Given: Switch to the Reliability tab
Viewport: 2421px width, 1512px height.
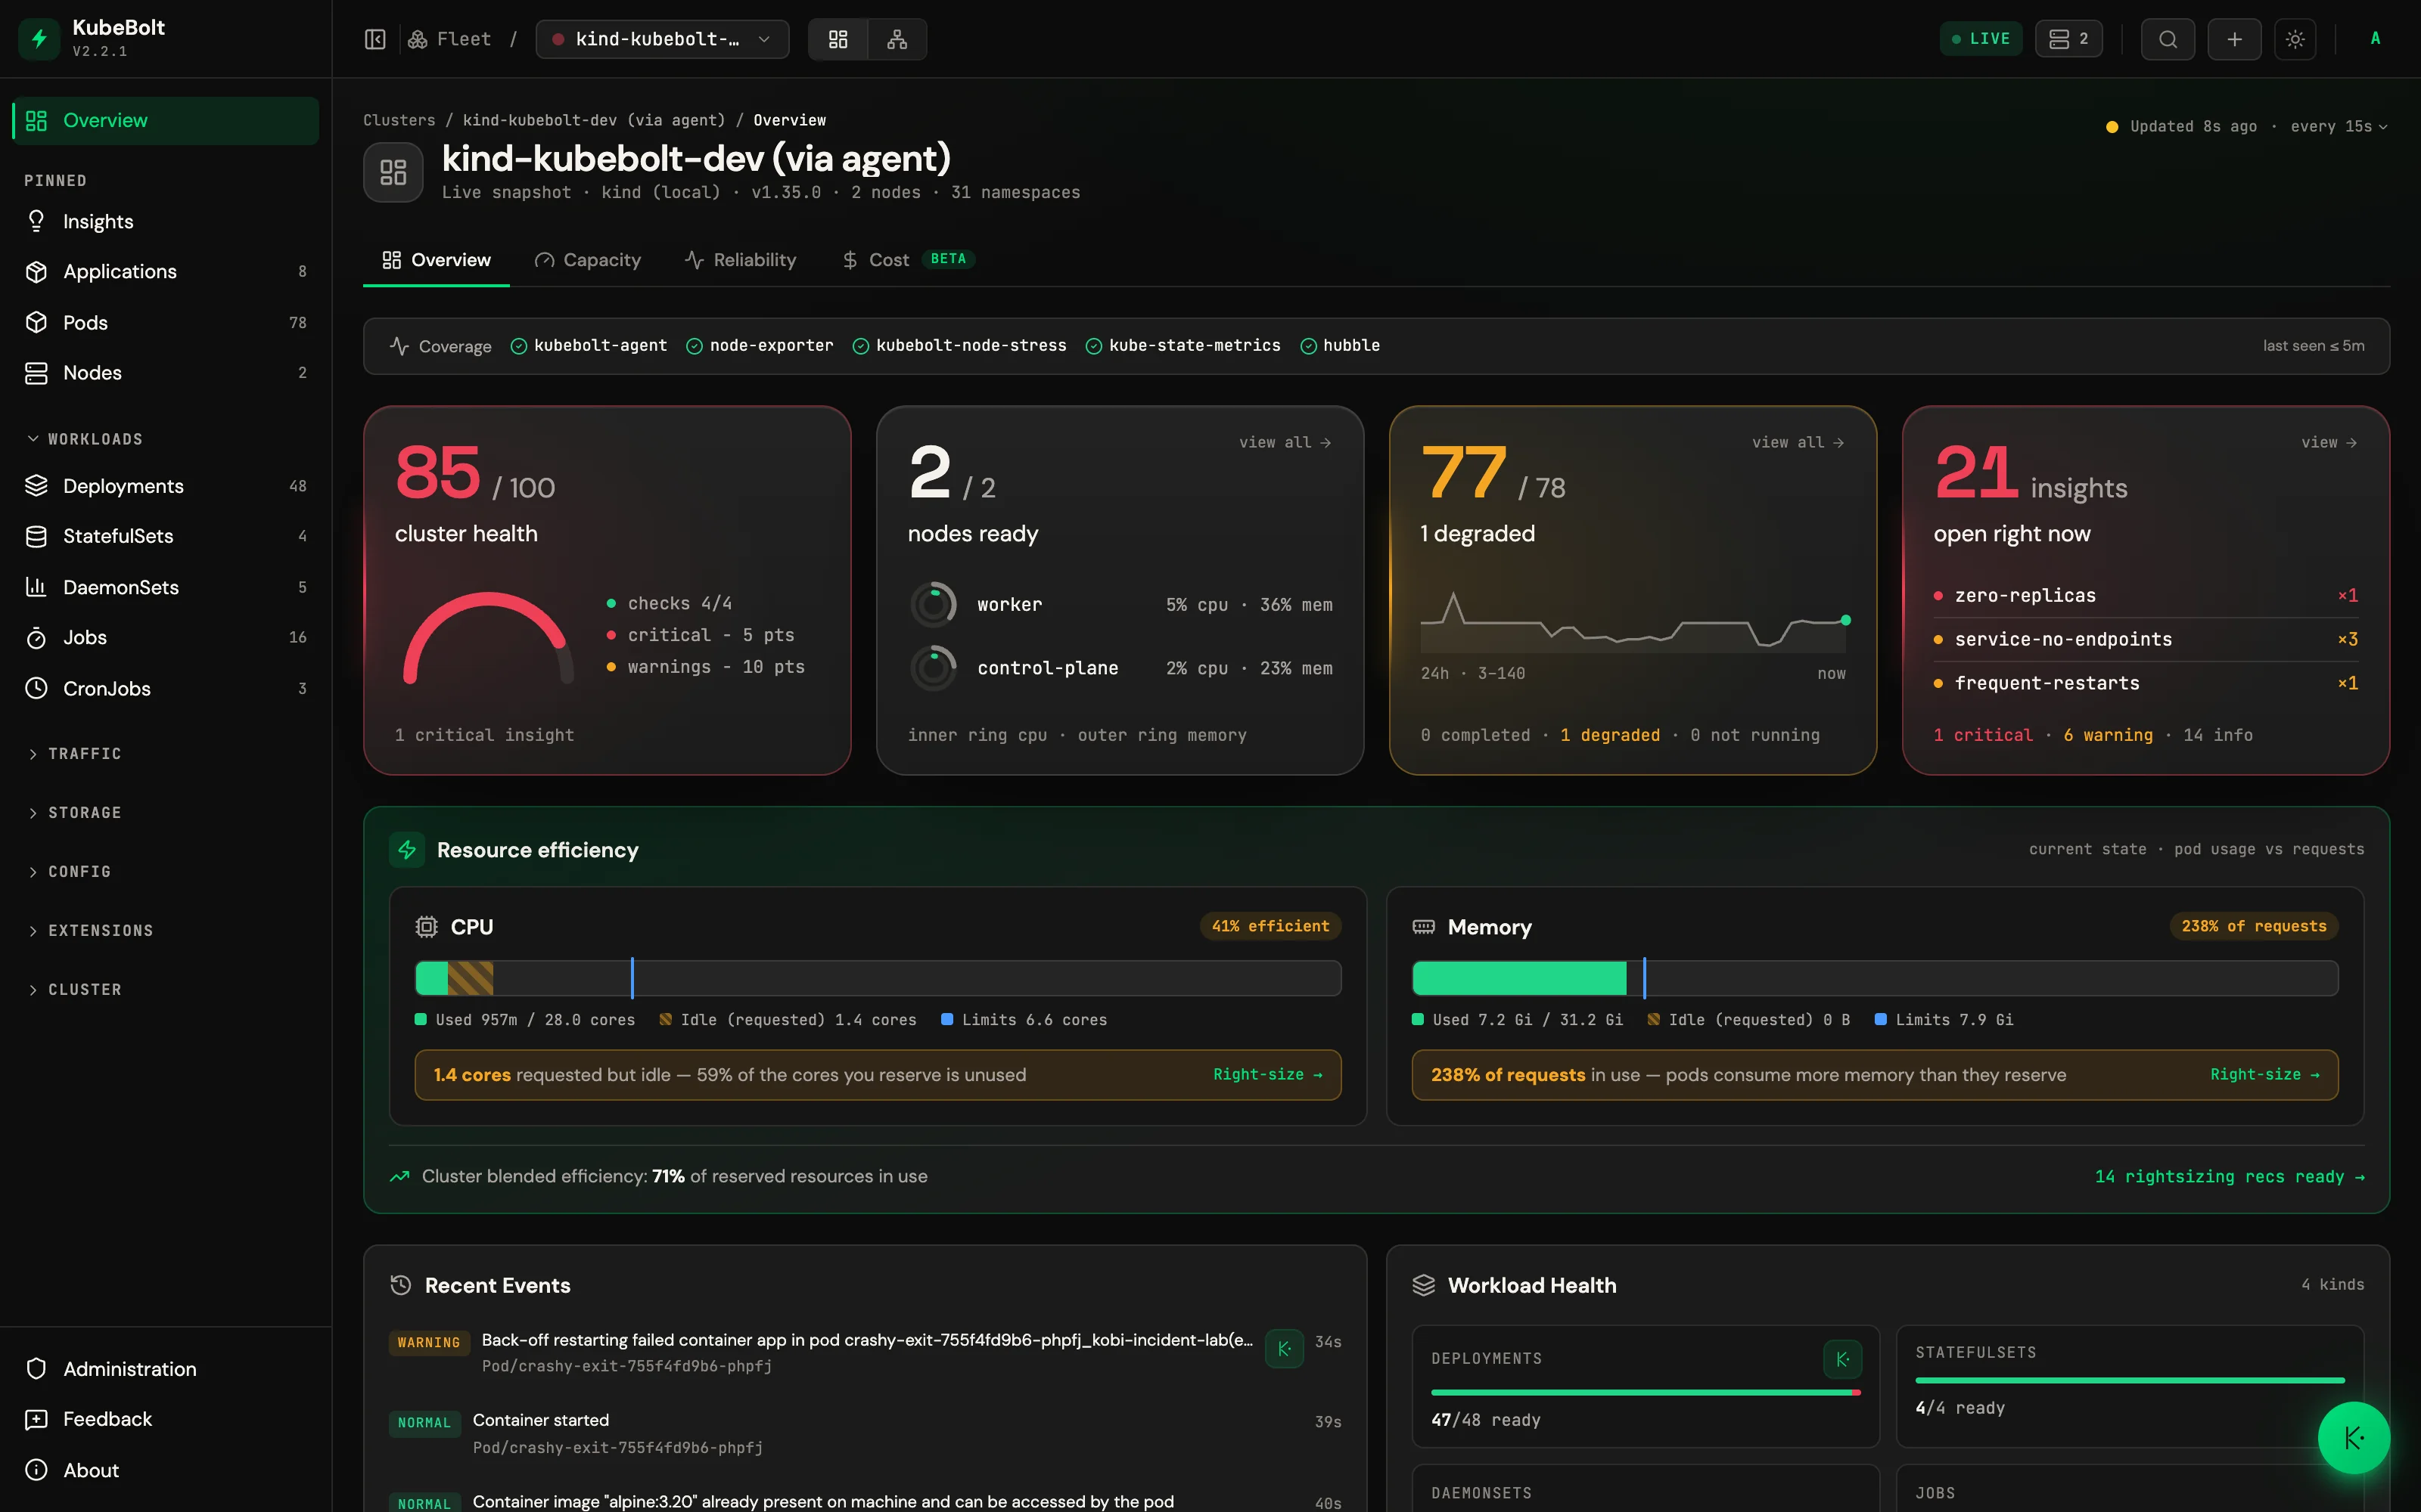Looking at the screenshot, I should 741,260.
